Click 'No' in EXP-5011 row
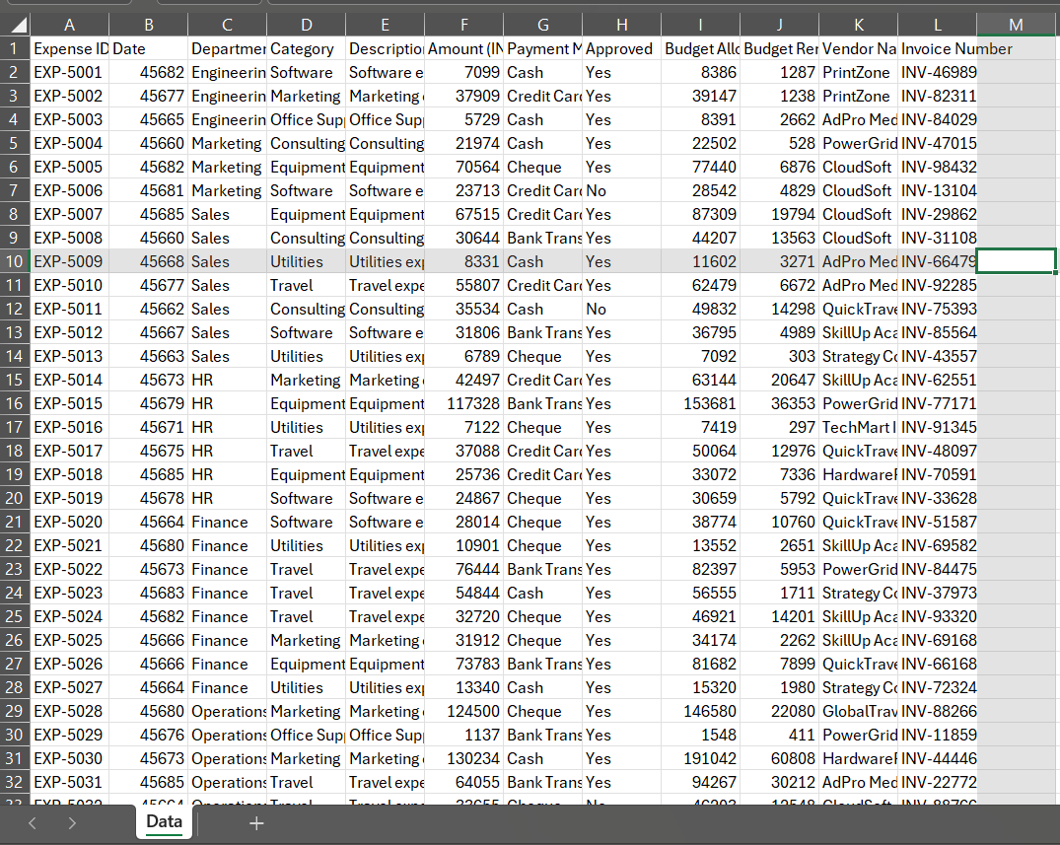Image resolution: width=1060 pixels, height=845 pixels. [622, 309]
